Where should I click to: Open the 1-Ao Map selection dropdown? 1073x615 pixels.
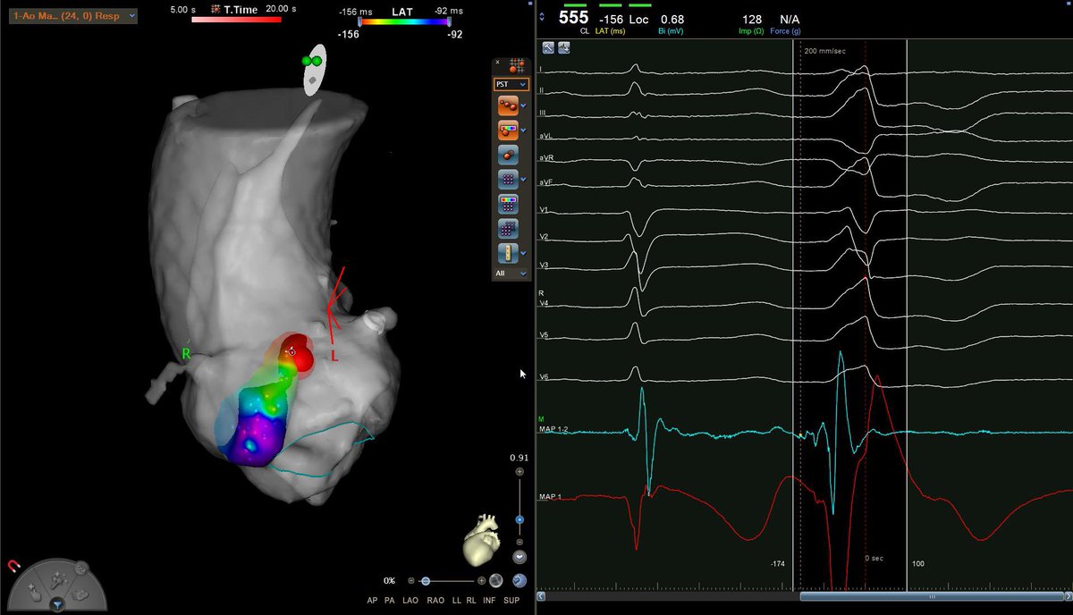74,15
